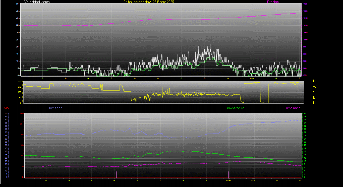343x187 pixels.
Task: Click the '360' wind direction axis value
Action: (19, 82)
